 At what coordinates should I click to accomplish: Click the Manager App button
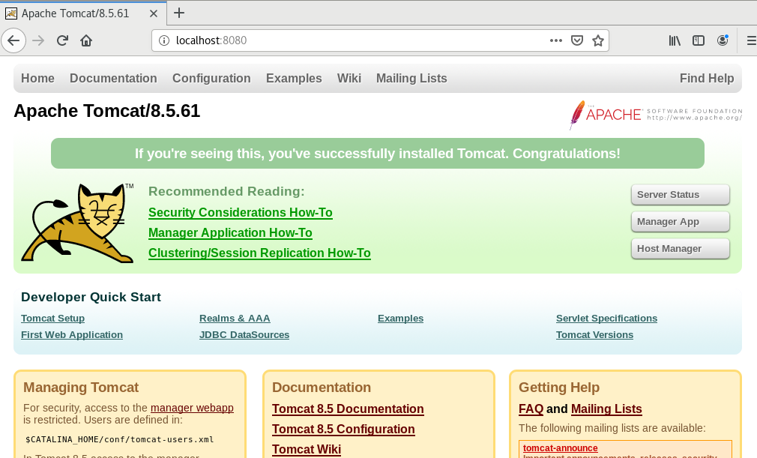click(x=681, y=222)
